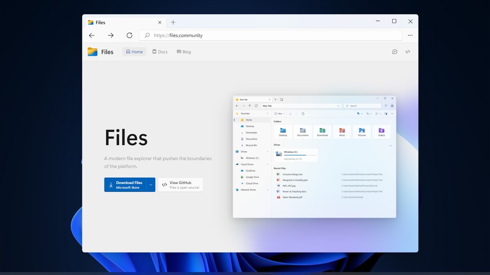The image size is (490, 275).
Task: Open the Docs nav item
Action: pos(160,52)
